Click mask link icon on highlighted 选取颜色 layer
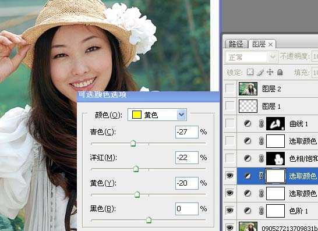The height and width of the screenshot is (231, 318). click(x=261, y=176)
